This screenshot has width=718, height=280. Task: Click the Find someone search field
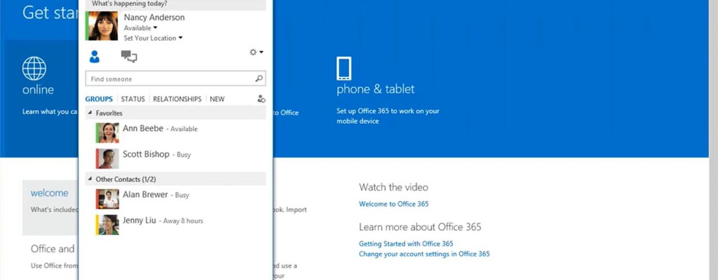tap(176, 79)
